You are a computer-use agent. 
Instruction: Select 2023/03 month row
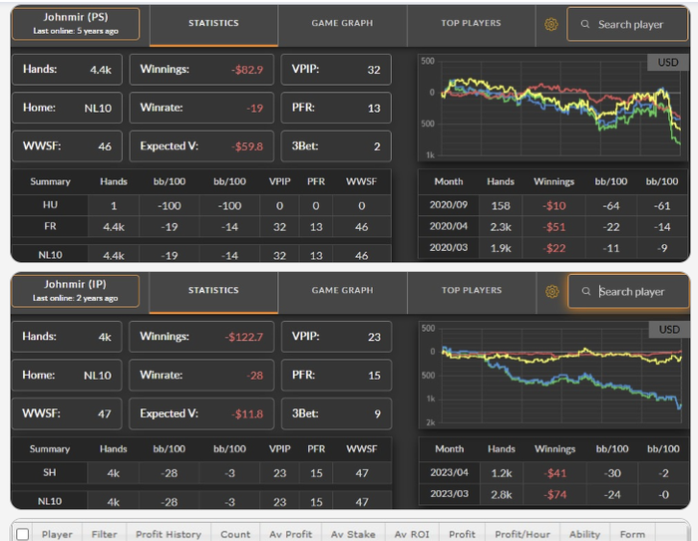pos(553,494)
